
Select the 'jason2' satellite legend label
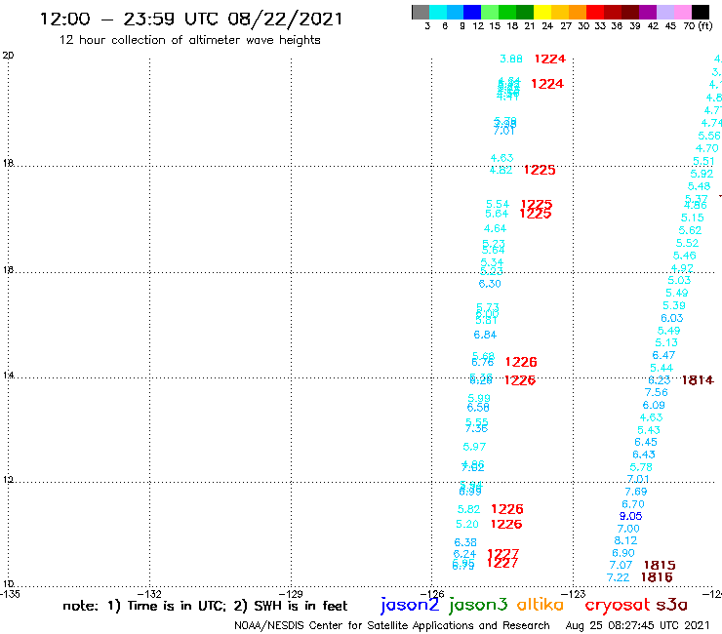pyautogui.click(x=410, y=605)
